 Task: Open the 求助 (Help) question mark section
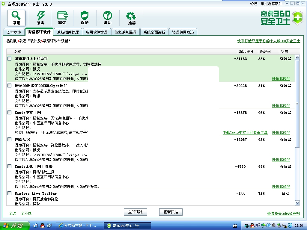coord(108,18)
